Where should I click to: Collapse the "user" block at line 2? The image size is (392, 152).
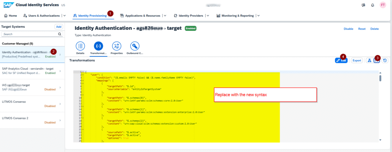click(x=83, y=75)
